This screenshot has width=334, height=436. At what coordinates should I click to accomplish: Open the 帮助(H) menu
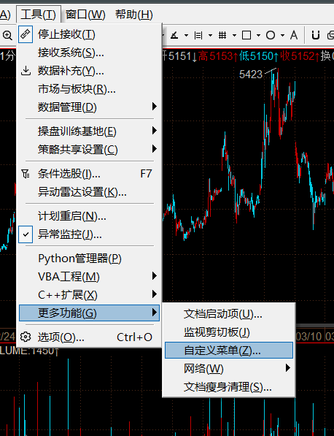[134, 15]
